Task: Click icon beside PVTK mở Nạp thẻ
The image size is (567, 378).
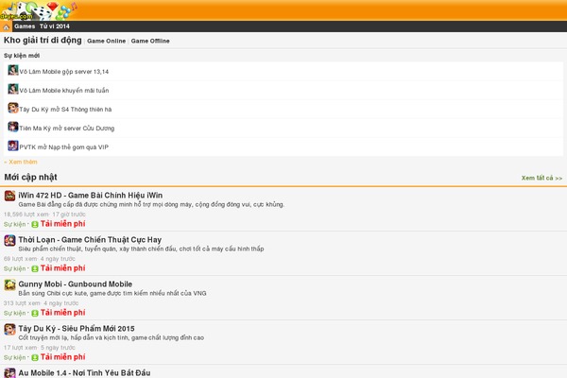Action: pyautogui.click(x=13, y=146)
